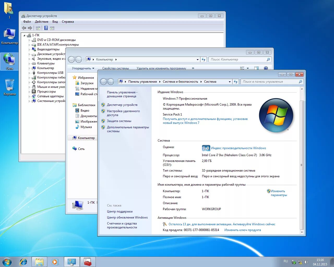Click search magnifier in System window search box
The height and width of the screenshot is (267, 334).
tap(300, 82)
